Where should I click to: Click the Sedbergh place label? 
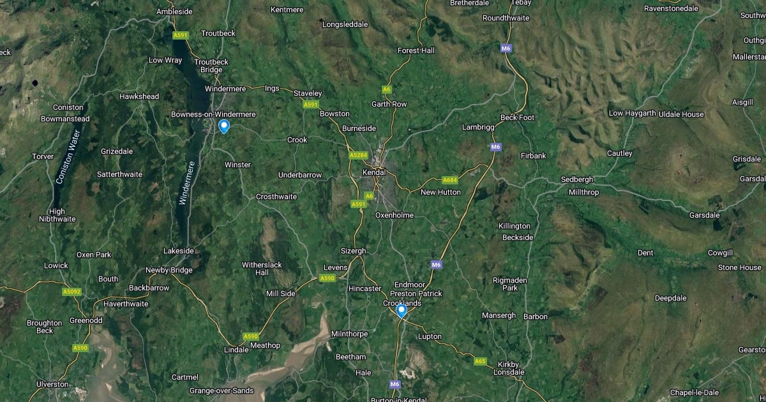click(577, 179)
